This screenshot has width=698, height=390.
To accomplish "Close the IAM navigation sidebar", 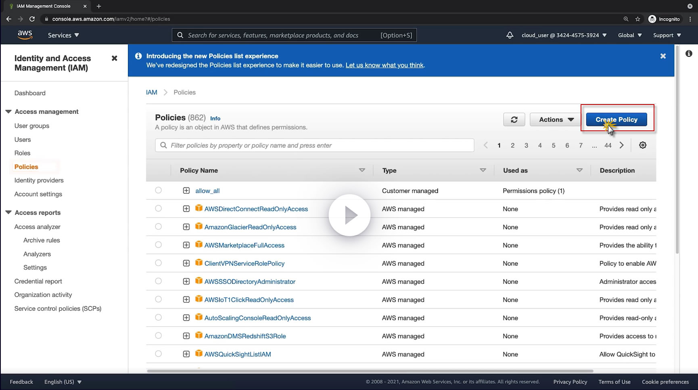I will tap(114, 59).
